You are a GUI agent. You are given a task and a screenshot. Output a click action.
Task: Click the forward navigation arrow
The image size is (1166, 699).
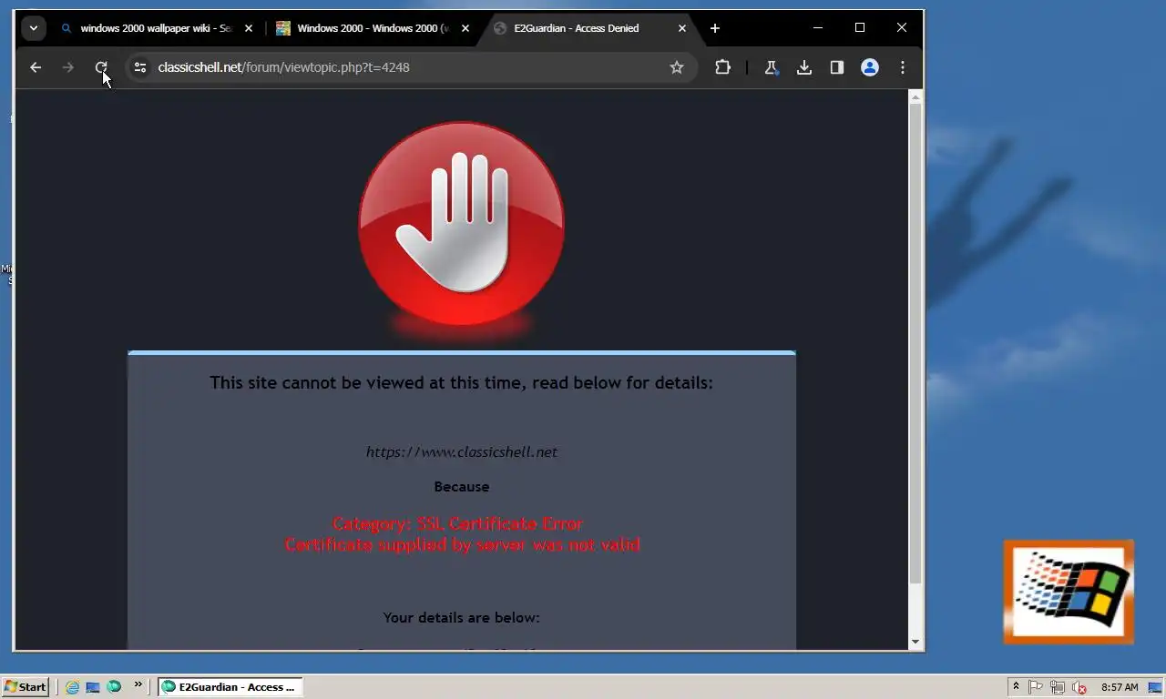click(x=68, y=67)
